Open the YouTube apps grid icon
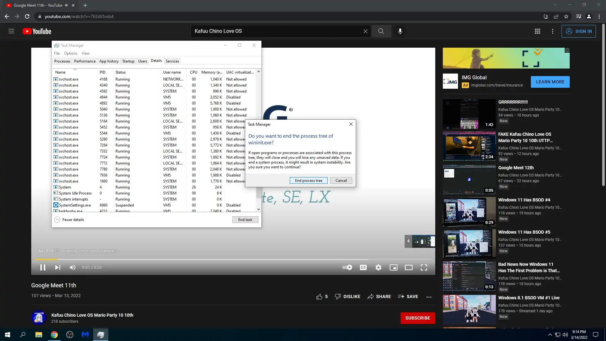The width and height of the screenshot is (606, 341). [537, 31]
